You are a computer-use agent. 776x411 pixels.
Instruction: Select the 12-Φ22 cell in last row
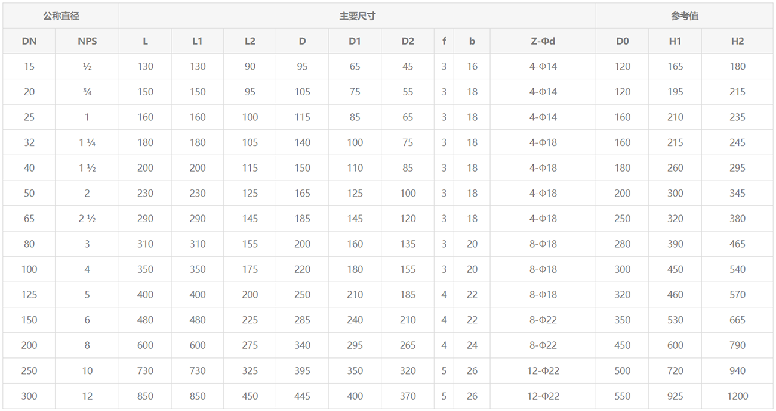pyautogui.click(x=543, y=396)
